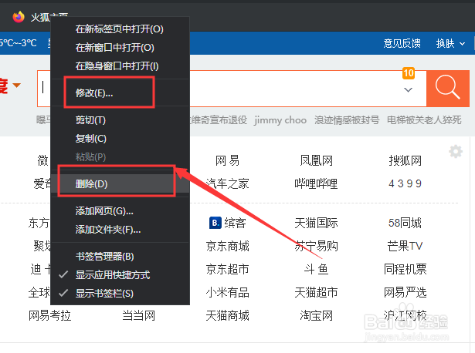
Task: Open the 苏宁易购 site link
Action: pos(316,246)
